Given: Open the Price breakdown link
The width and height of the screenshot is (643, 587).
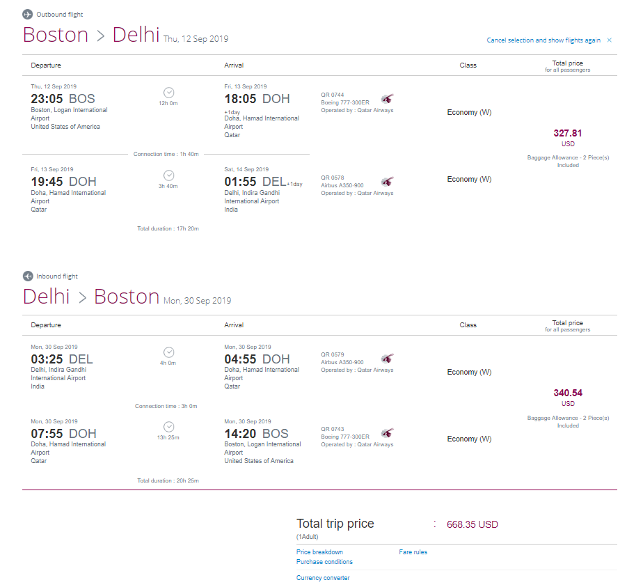Looking at the screenshot, I should 319,552.
